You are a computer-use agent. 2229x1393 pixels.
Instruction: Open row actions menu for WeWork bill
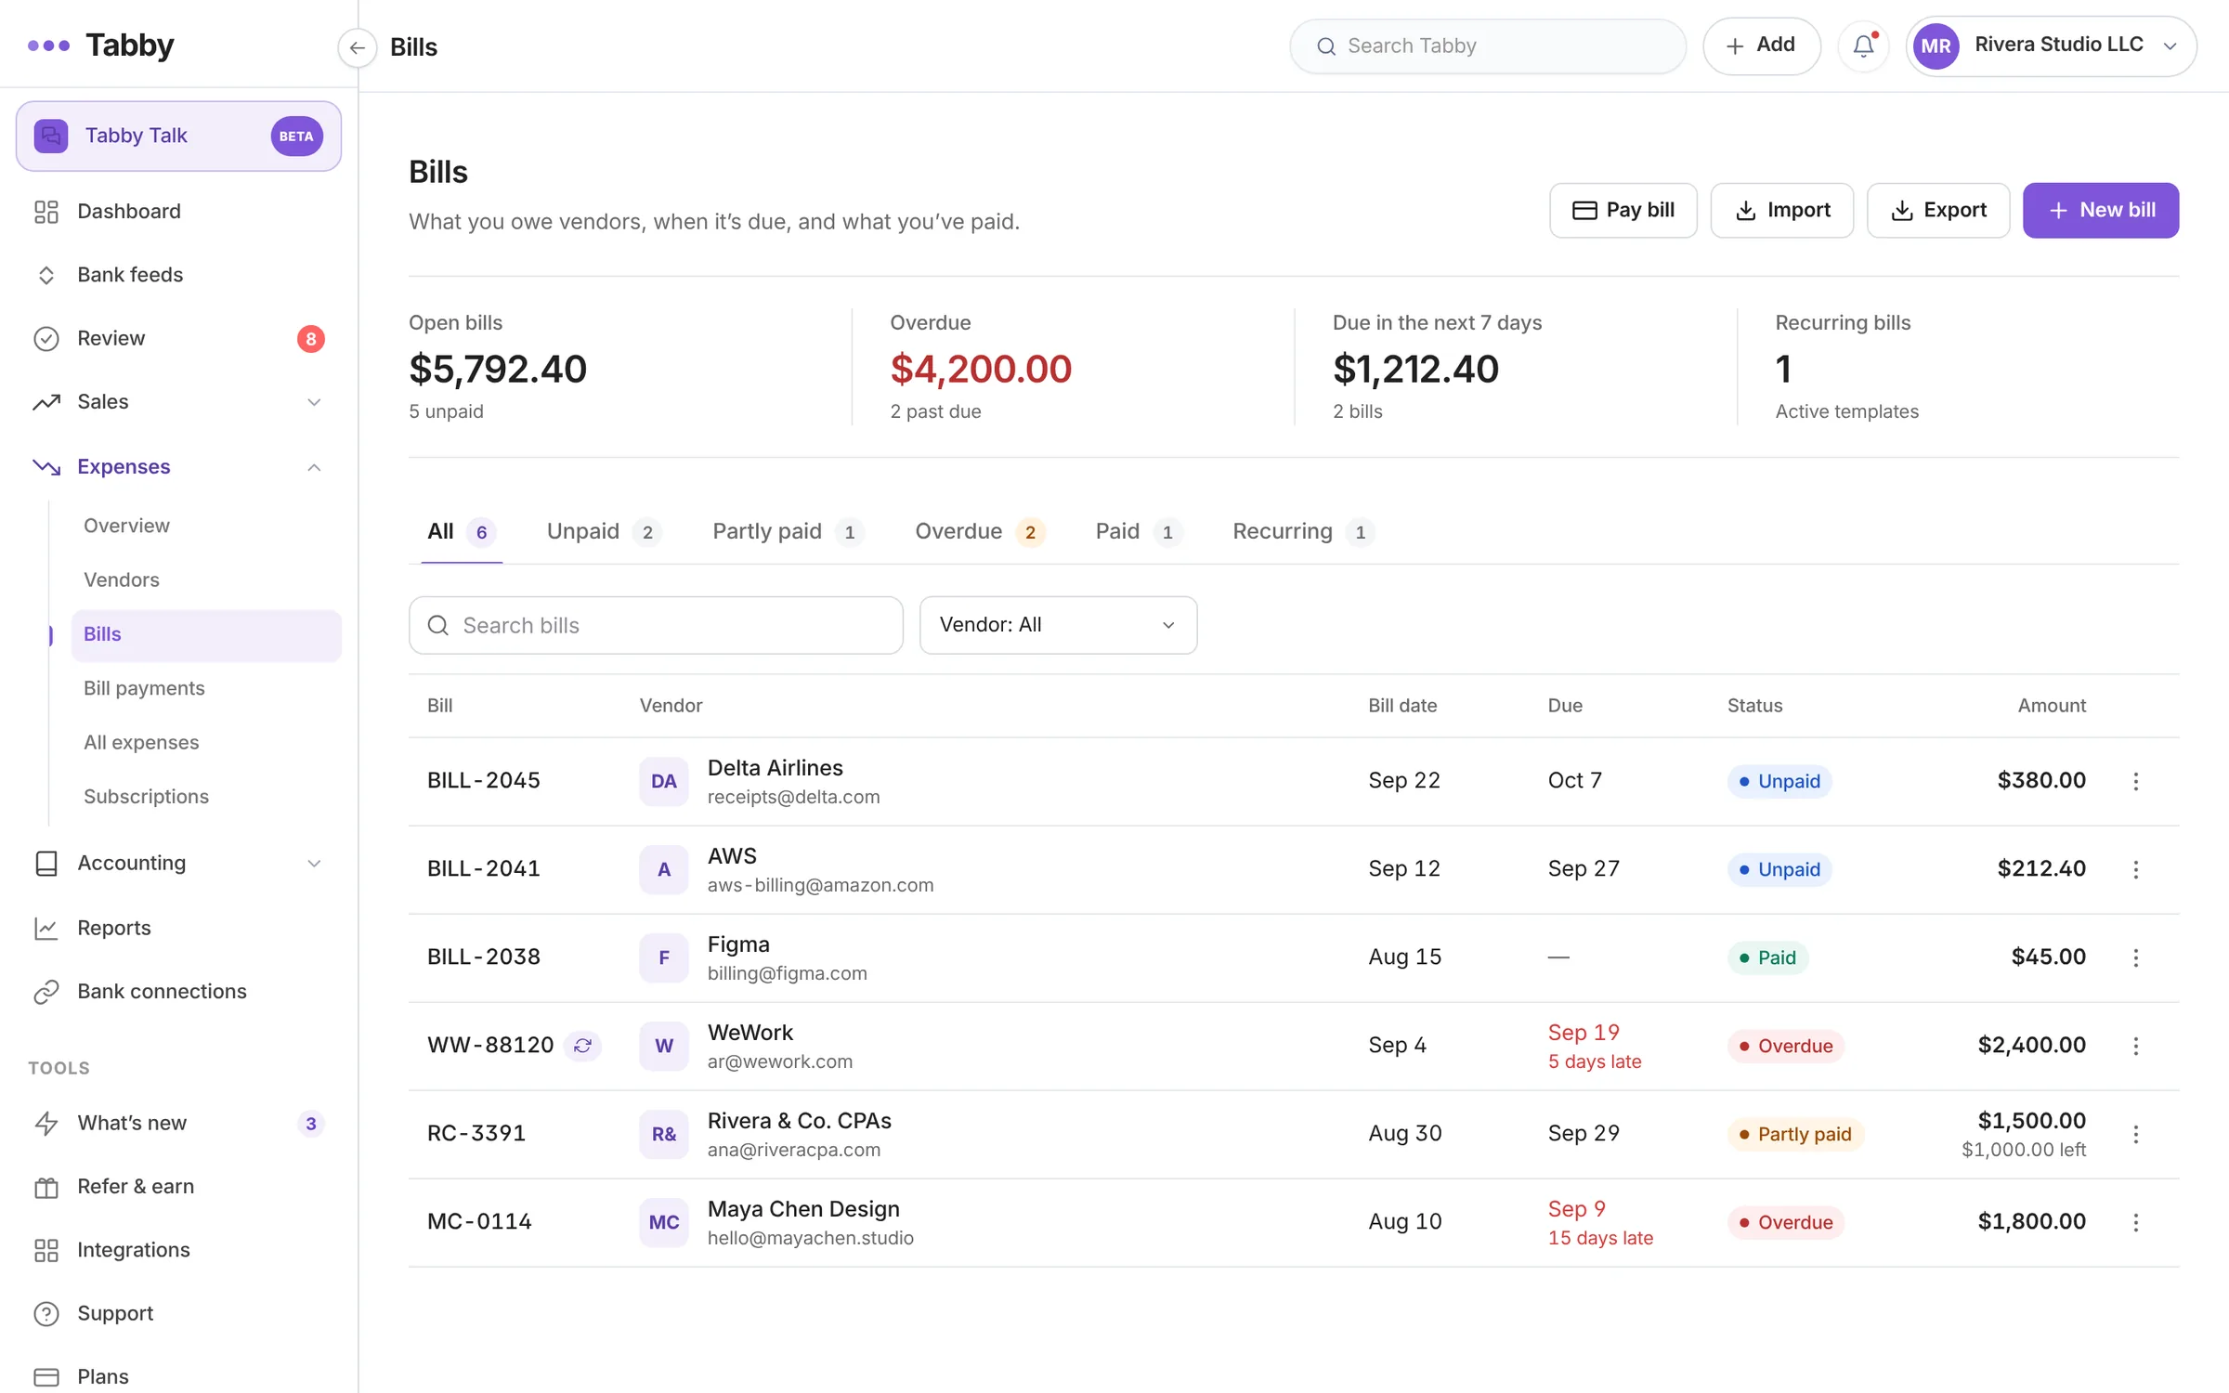tap(2135, 1046)
